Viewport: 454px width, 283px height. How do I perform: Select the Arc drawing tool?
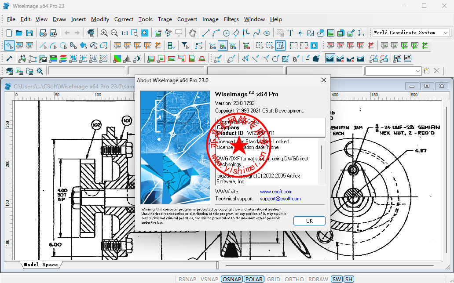coord(216,33)
